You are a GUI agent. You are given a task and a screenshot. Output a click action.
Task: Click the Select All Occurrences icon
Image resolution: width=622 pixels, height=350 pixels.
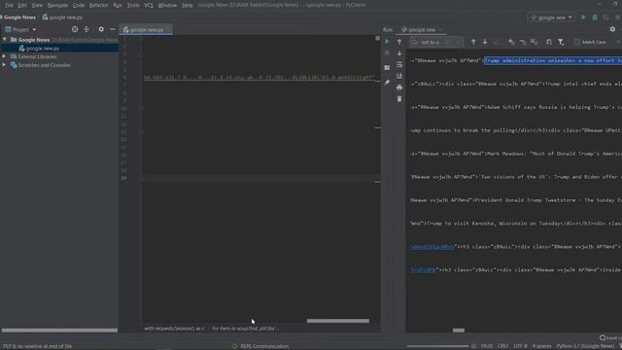534,42
